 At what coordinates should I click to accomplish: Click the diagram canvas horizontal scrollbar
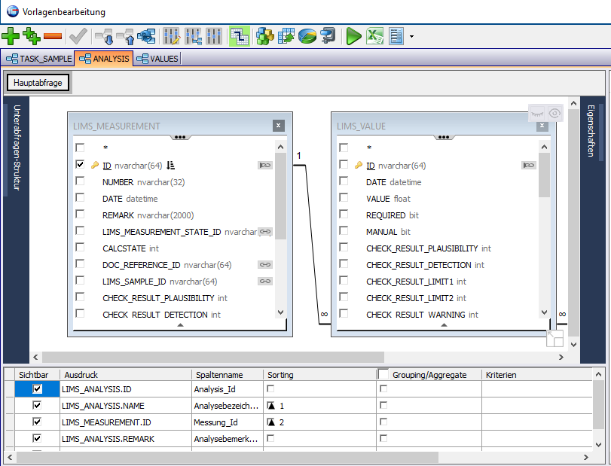tap(213, 356)
